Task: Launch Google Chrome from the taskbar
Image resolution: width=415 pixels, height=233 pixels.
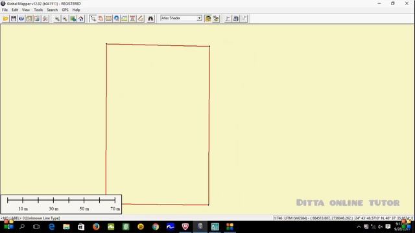Action: pyautogui.click(x=156, y=227)
